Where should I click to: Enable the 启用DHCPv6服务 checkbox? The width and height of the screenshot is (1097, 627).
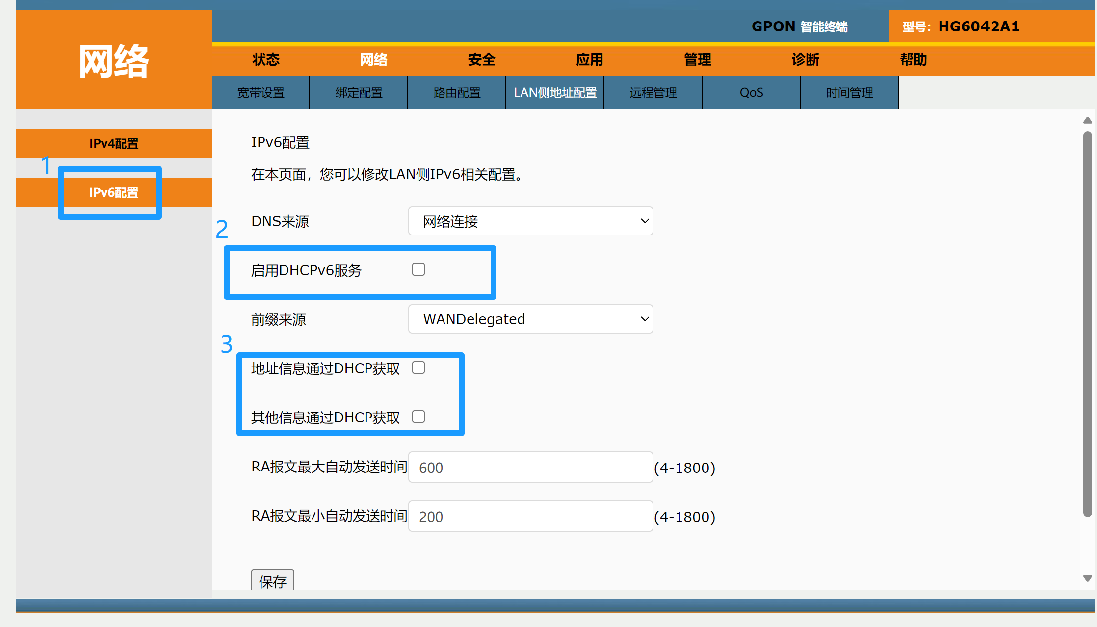[x=418, y=269]
